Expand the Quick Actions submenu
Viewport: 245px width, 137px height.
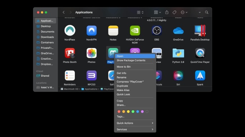coord(135,123)
